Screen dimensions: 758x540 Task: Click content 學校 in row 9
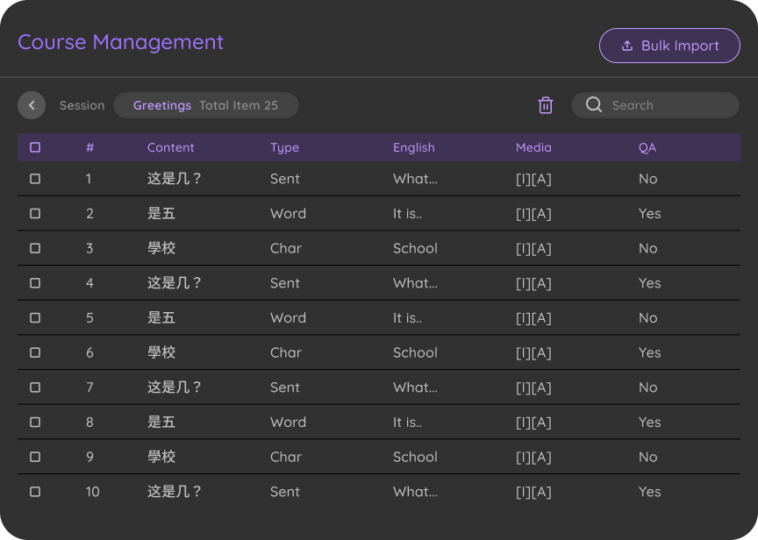pyautogui.click(x=161, y=457)
